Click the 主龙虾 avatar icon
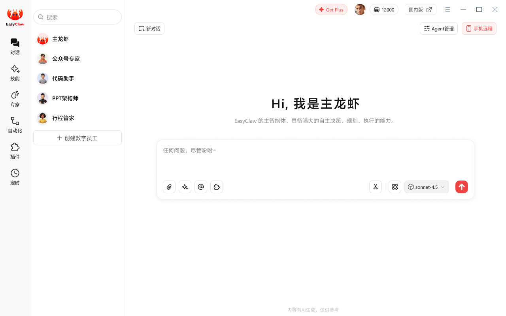 [43, 39]
